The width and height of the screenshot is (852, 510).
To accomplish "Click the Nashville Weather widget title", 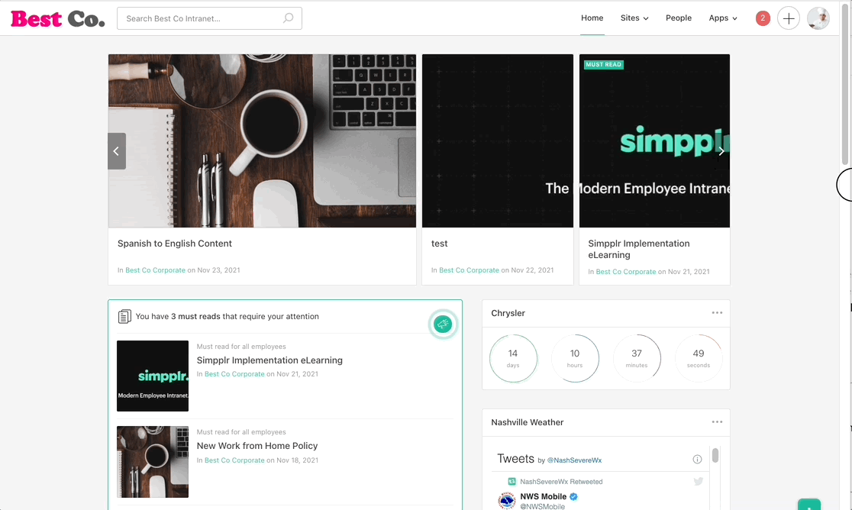I will (x=527, y=422).
